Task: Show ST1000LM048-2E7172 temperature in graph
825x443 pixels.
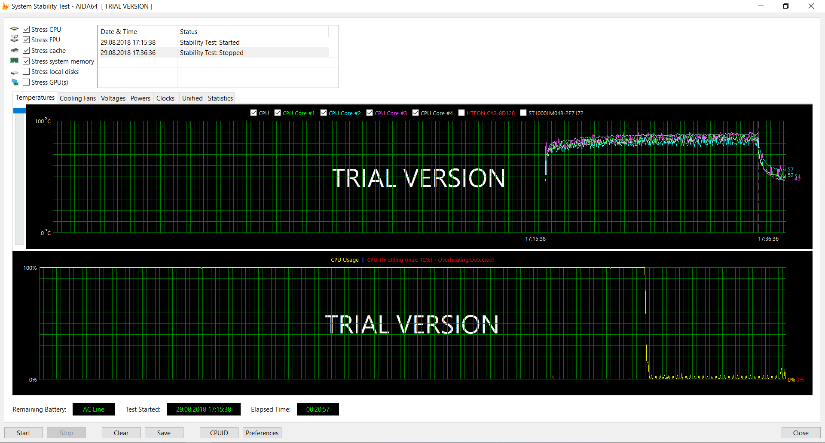Action: (523, 113)
